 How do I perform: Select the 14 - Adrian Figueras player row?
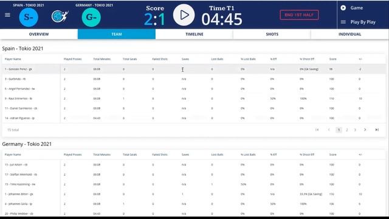[194, 118]
